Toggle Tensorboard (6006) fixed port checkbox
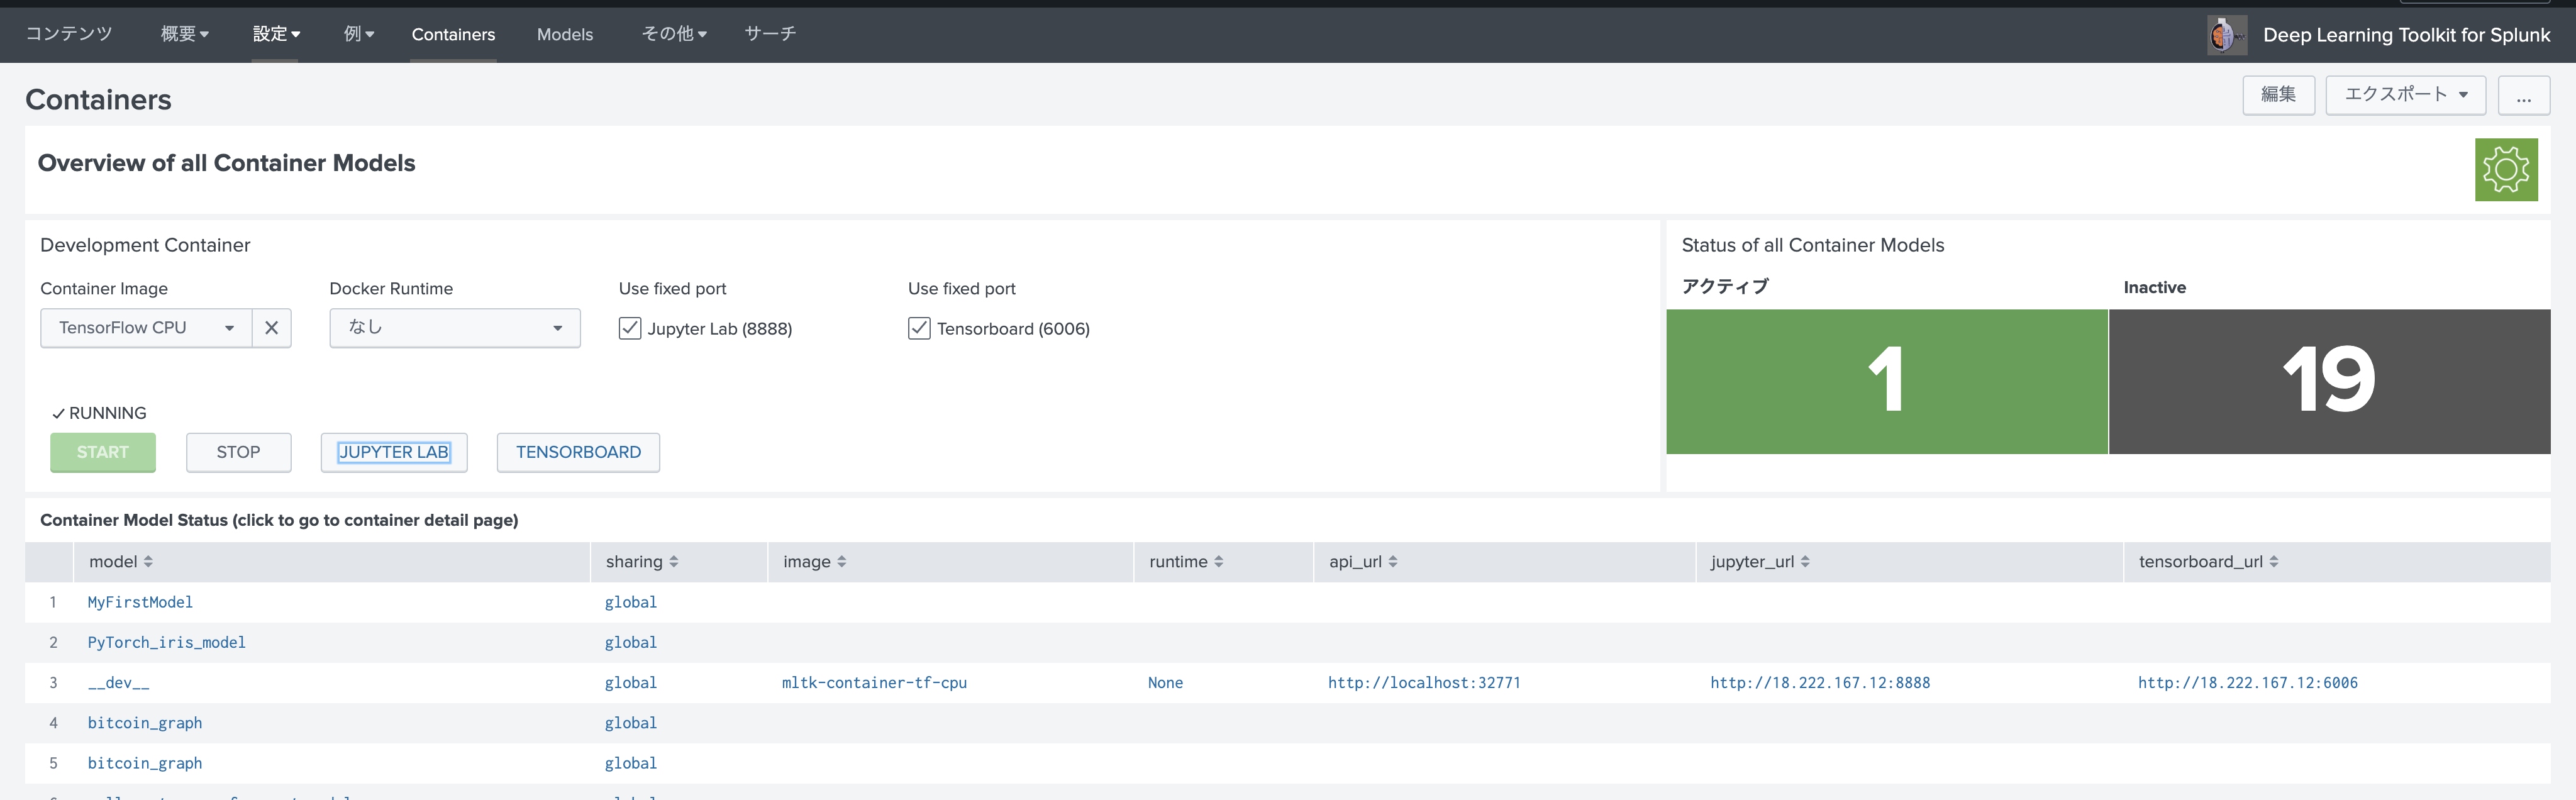 point(919,328)
